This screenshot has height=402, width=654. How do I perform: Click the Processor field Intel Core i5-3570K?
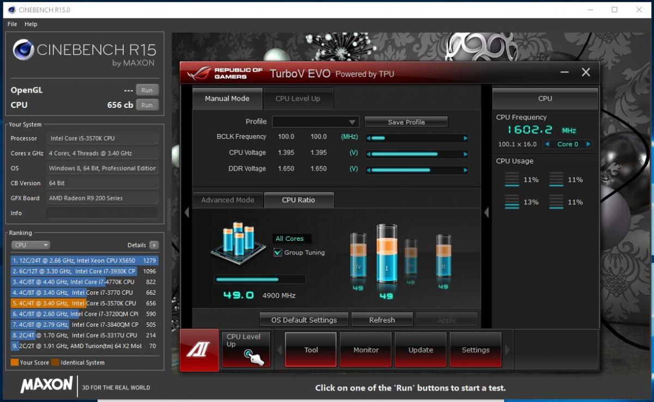click(102, 138)
